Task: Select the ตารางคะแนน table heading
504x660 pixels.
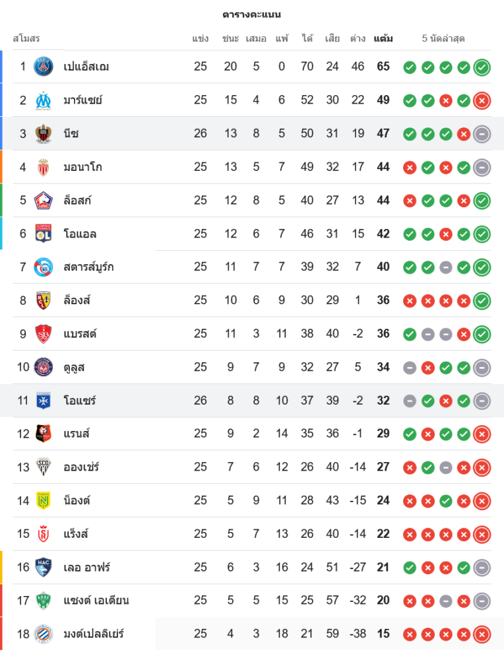Action: (x=252, y=14)
